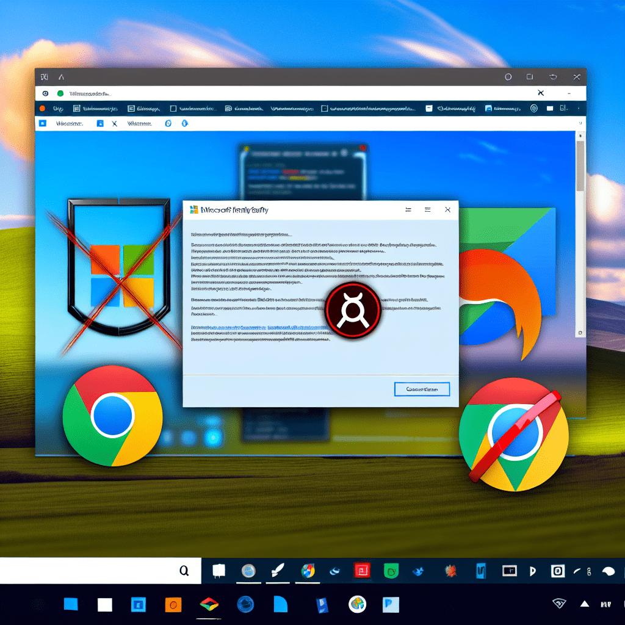Open the hamburger menu in dialog title bar

pos(427,209)
